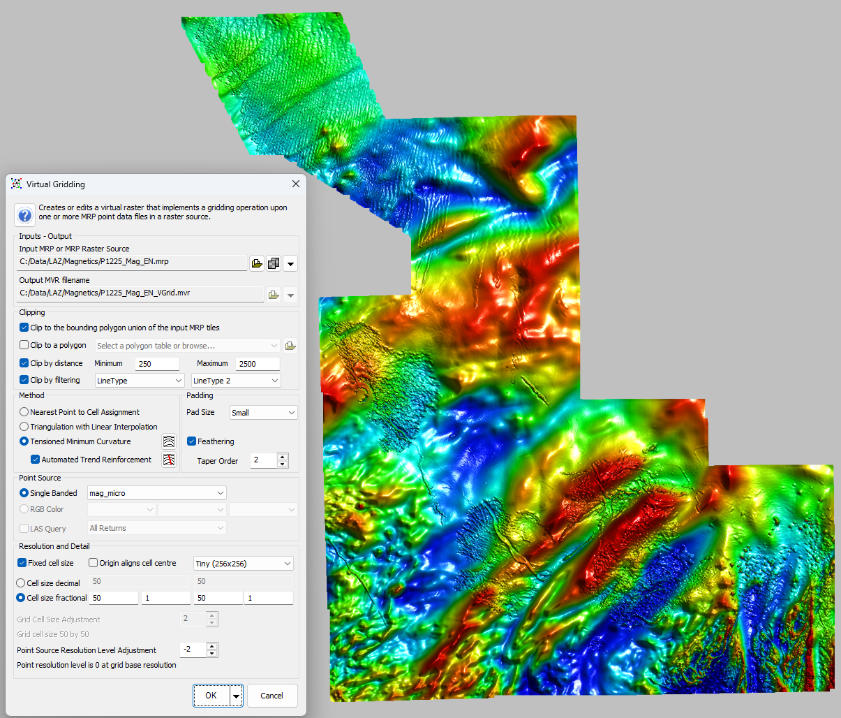
Task: Click the OK button's dropdown arrow
Action: click(237, 696)
